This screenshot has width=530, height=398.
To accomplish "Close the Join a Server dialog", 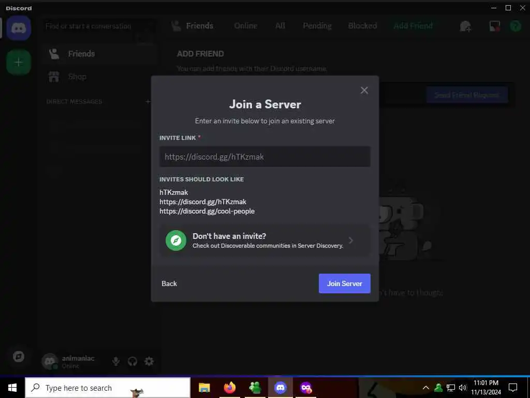I will [x=364, y=90].
